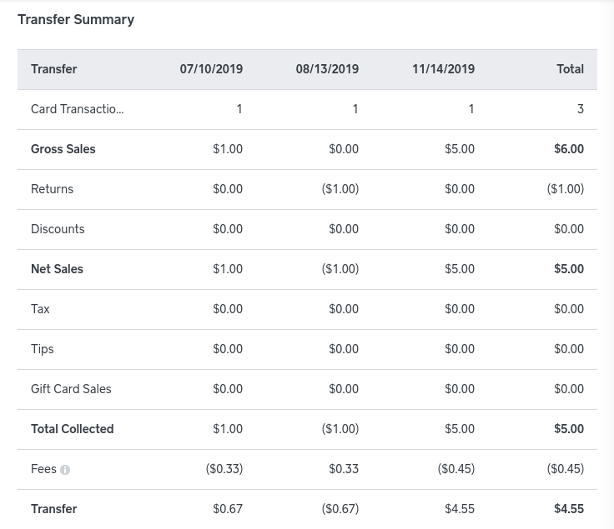
Task: Click the Total column header
Action: [570, 69]
